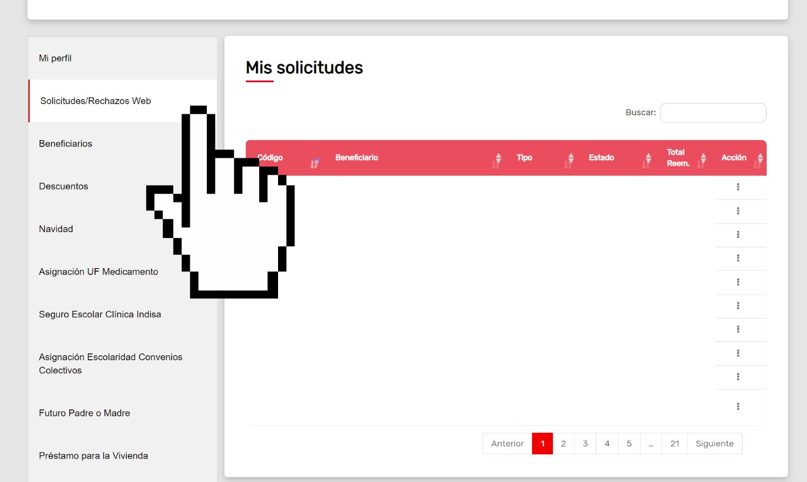
Task: Go to the Anterior page
Action: [508, 444]
